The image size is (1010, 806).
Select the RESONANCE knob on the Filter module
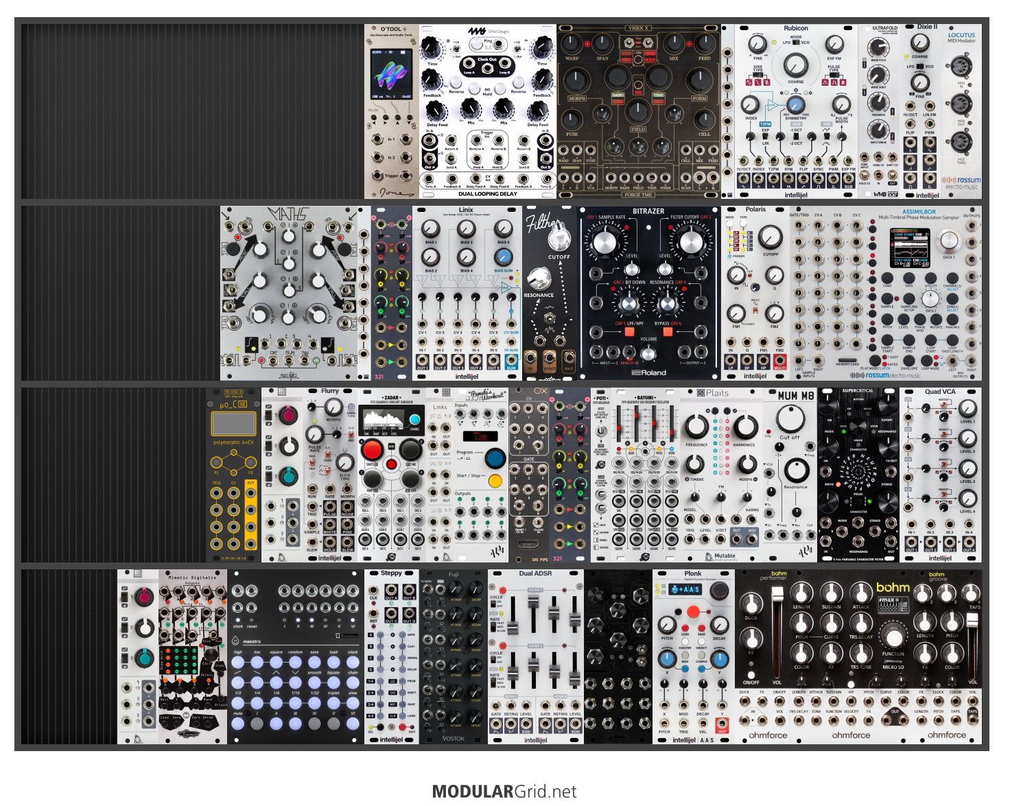[539, 279]
